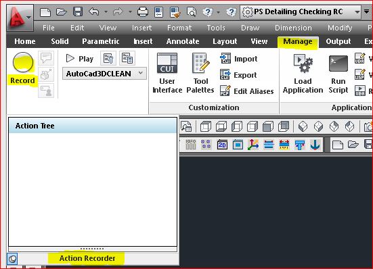
Task: Start recording with the Record button
Action: [23, 68]
